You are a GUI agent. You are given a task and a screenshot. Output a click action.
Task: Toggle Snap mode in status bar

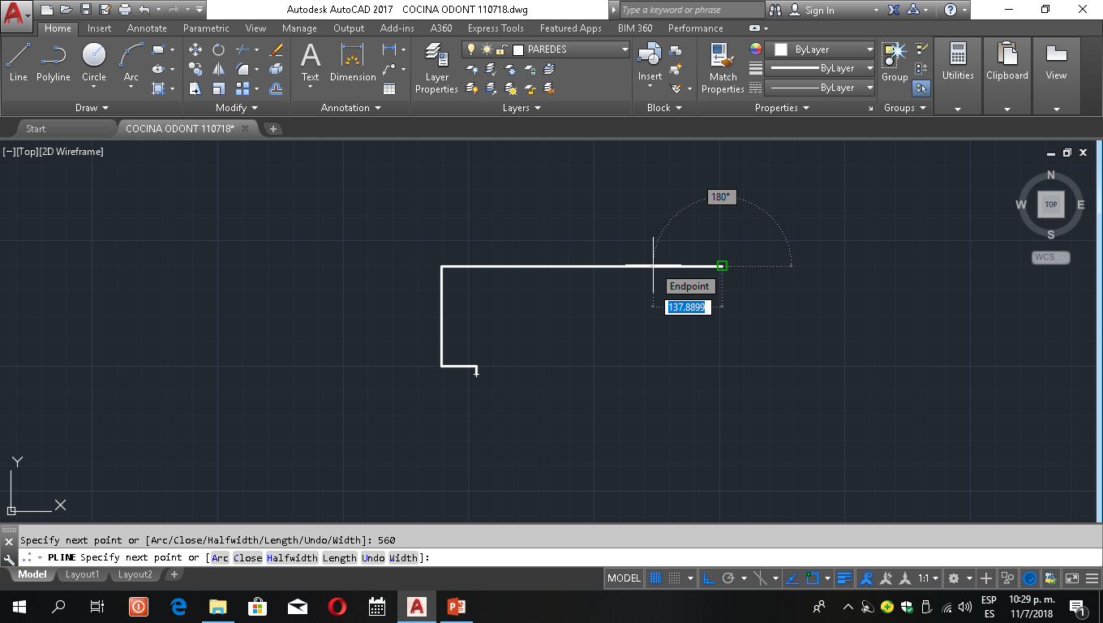click(x=675, y=578)
